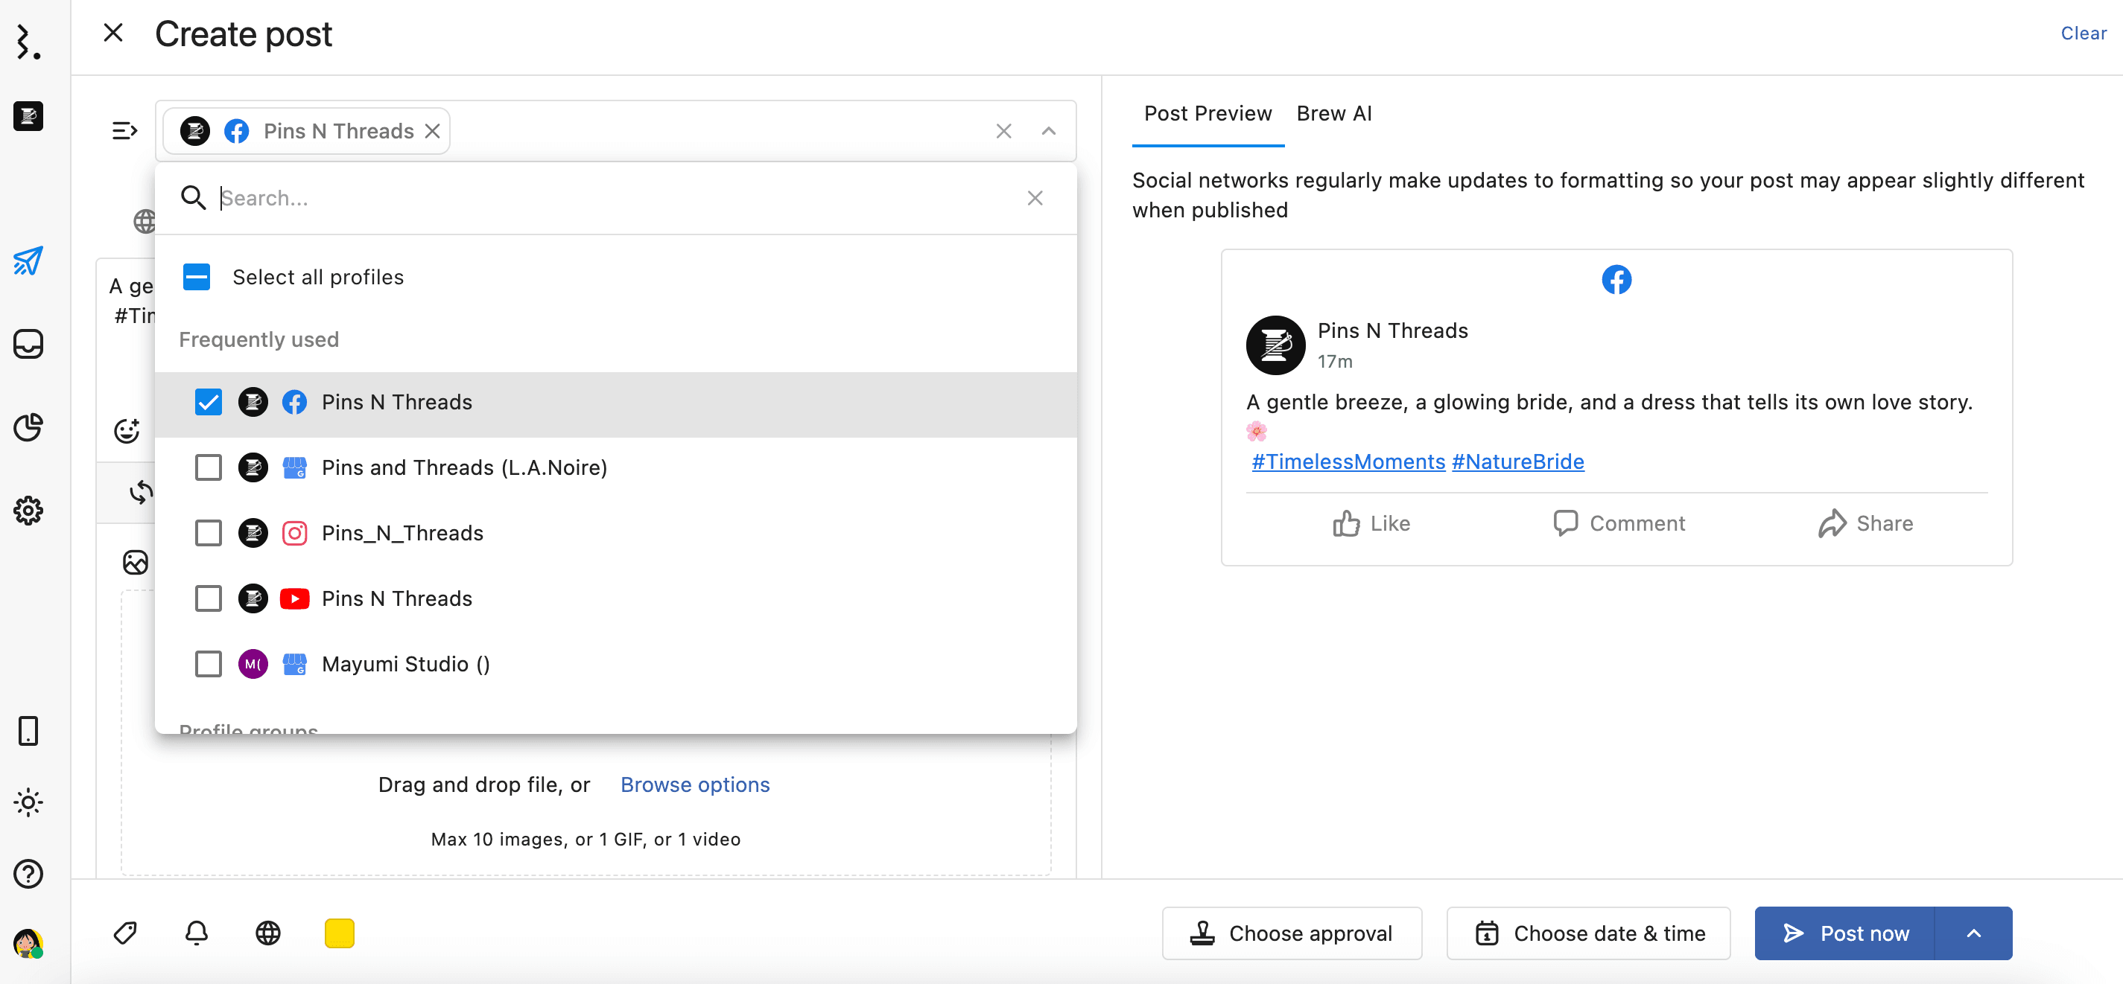
Task: Switch to the Brew AI tab
Action: click(1333, 114)
